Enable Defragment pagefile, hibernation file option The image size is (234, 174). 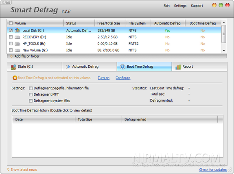click(x=31, y=88)
